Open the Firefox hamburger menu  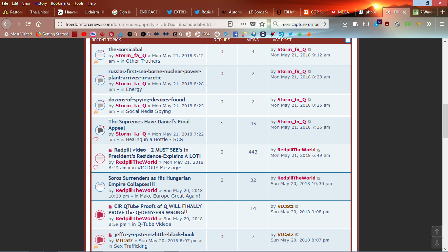pos(441,24)
